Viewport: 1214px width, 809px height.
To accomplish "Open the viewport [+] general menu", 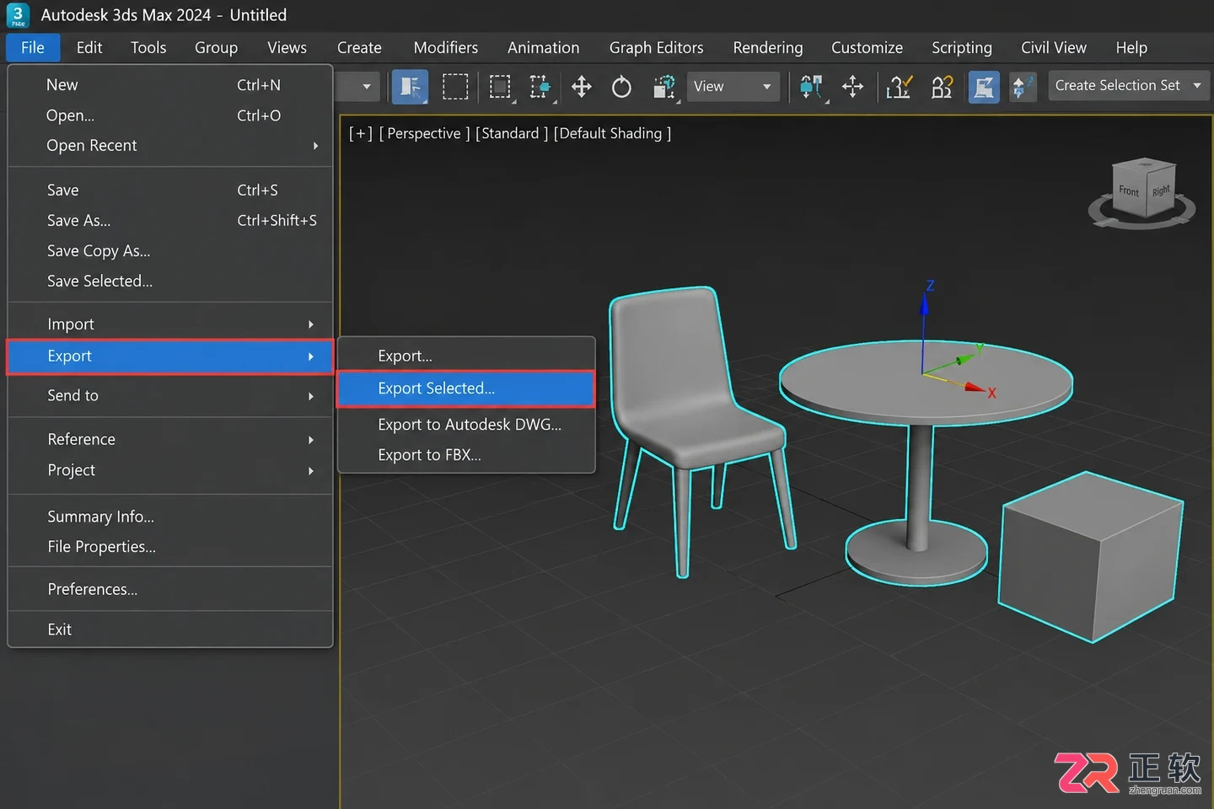I will coord(361,134).
